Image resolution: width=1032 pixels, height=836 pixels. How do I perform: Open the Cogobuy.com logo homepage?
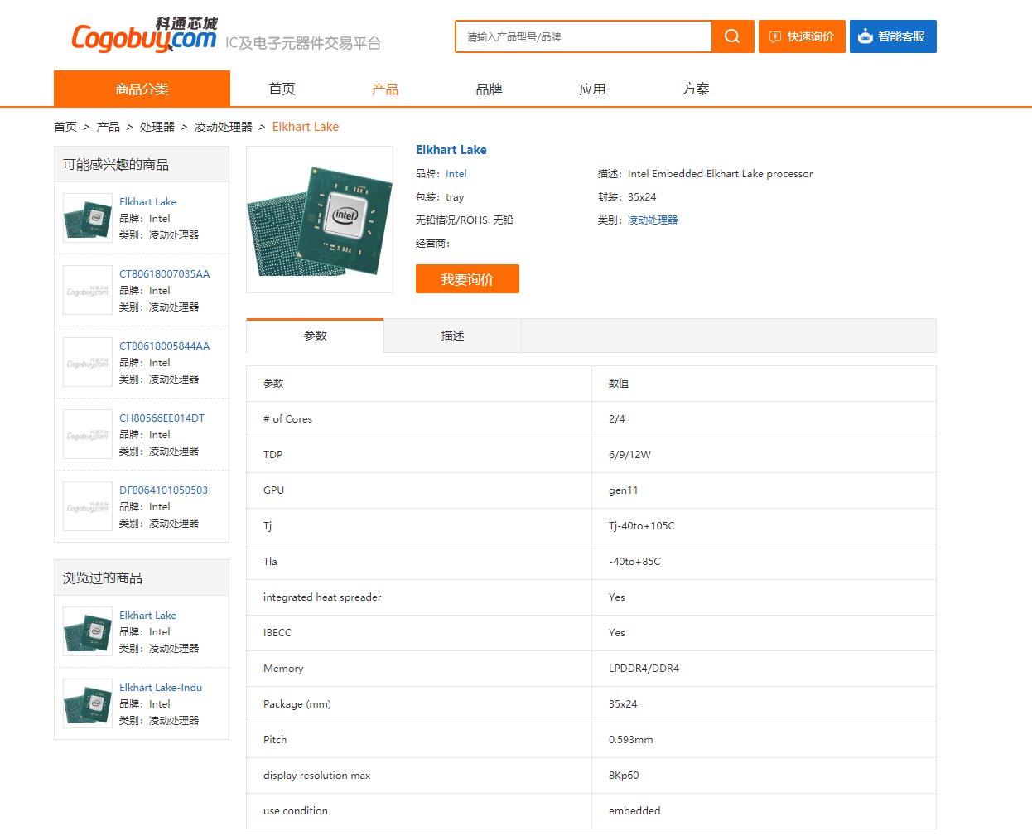click(144, 36)
